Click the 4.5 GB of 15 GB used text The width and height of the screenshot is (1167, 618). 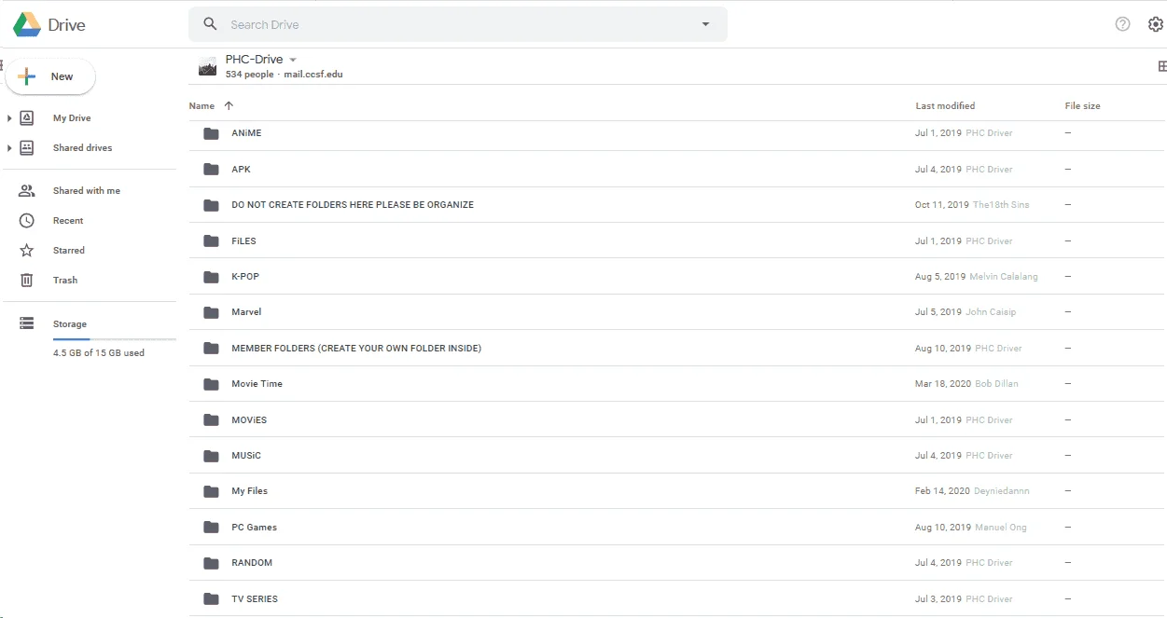click(99, 353)
